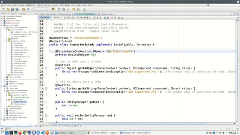Expand the Páginas Web folder node
Viewport: 240px width, 135px height.
pos(4,88)
